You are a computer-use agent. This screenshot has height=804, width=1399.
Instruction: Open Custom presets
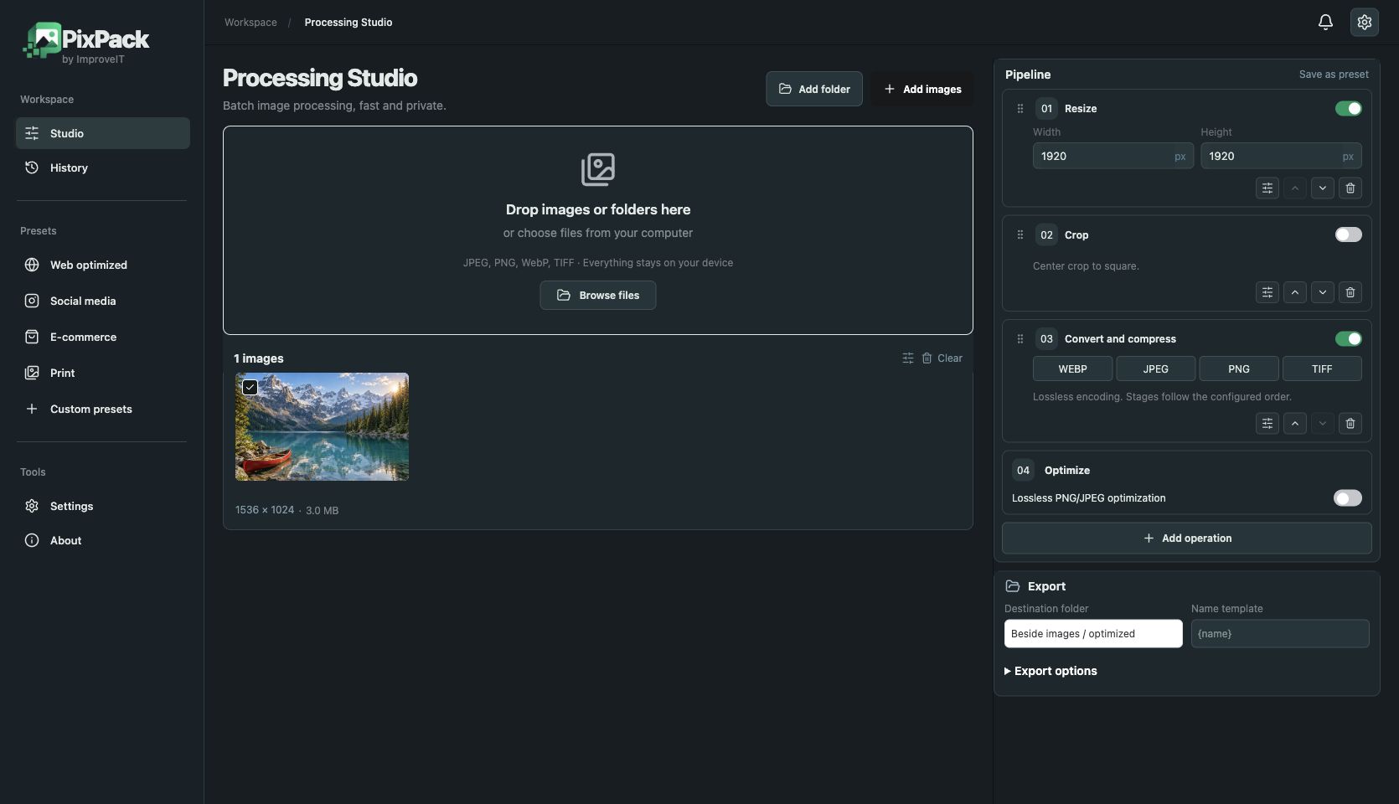[103, 409]
